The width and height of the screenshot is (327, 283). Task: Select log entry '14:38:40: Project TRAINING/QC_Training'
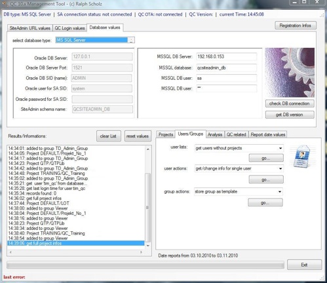[76, 233]
